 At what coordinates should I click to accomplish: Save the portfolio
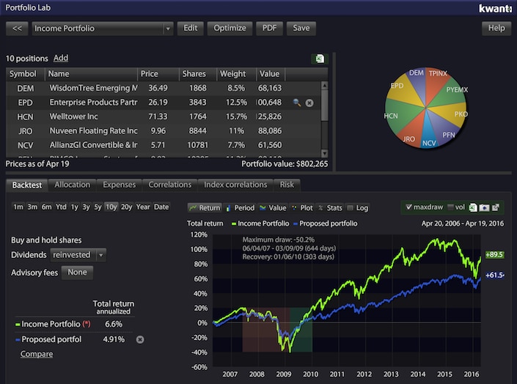click(301, 29)
